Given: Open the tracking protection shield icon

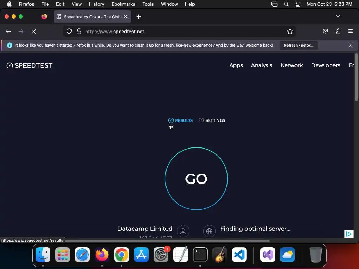Looking at the screenshot, I should click(x=69, y=31).
